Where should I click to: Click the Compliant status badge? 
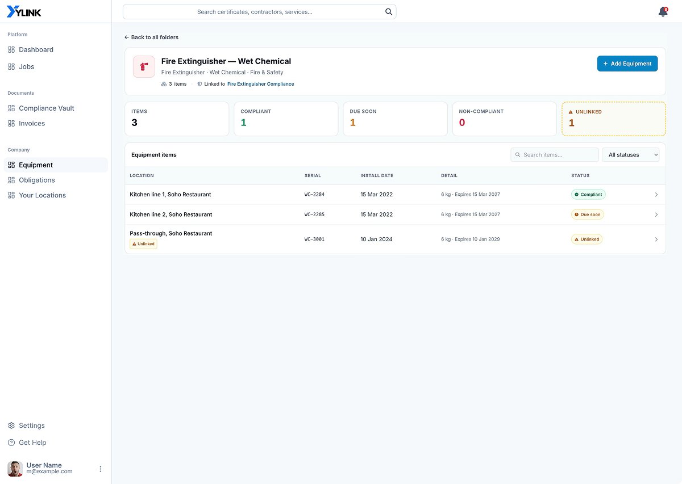(588, 195)
